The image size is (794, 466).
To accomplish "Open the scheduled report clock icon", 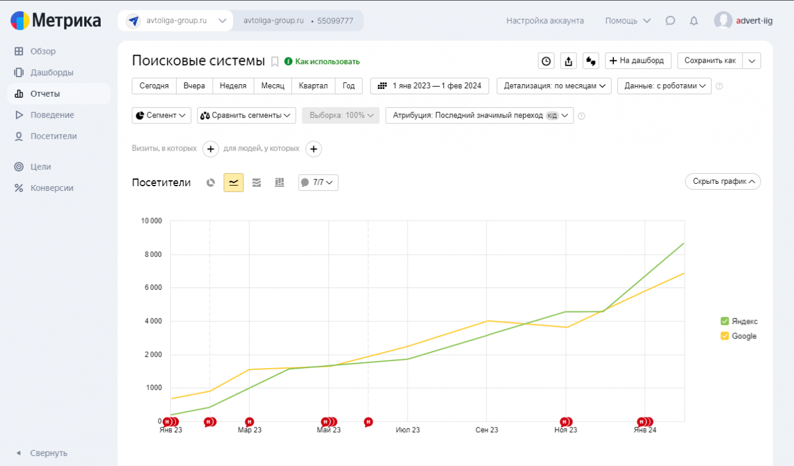I will (546, 60).
